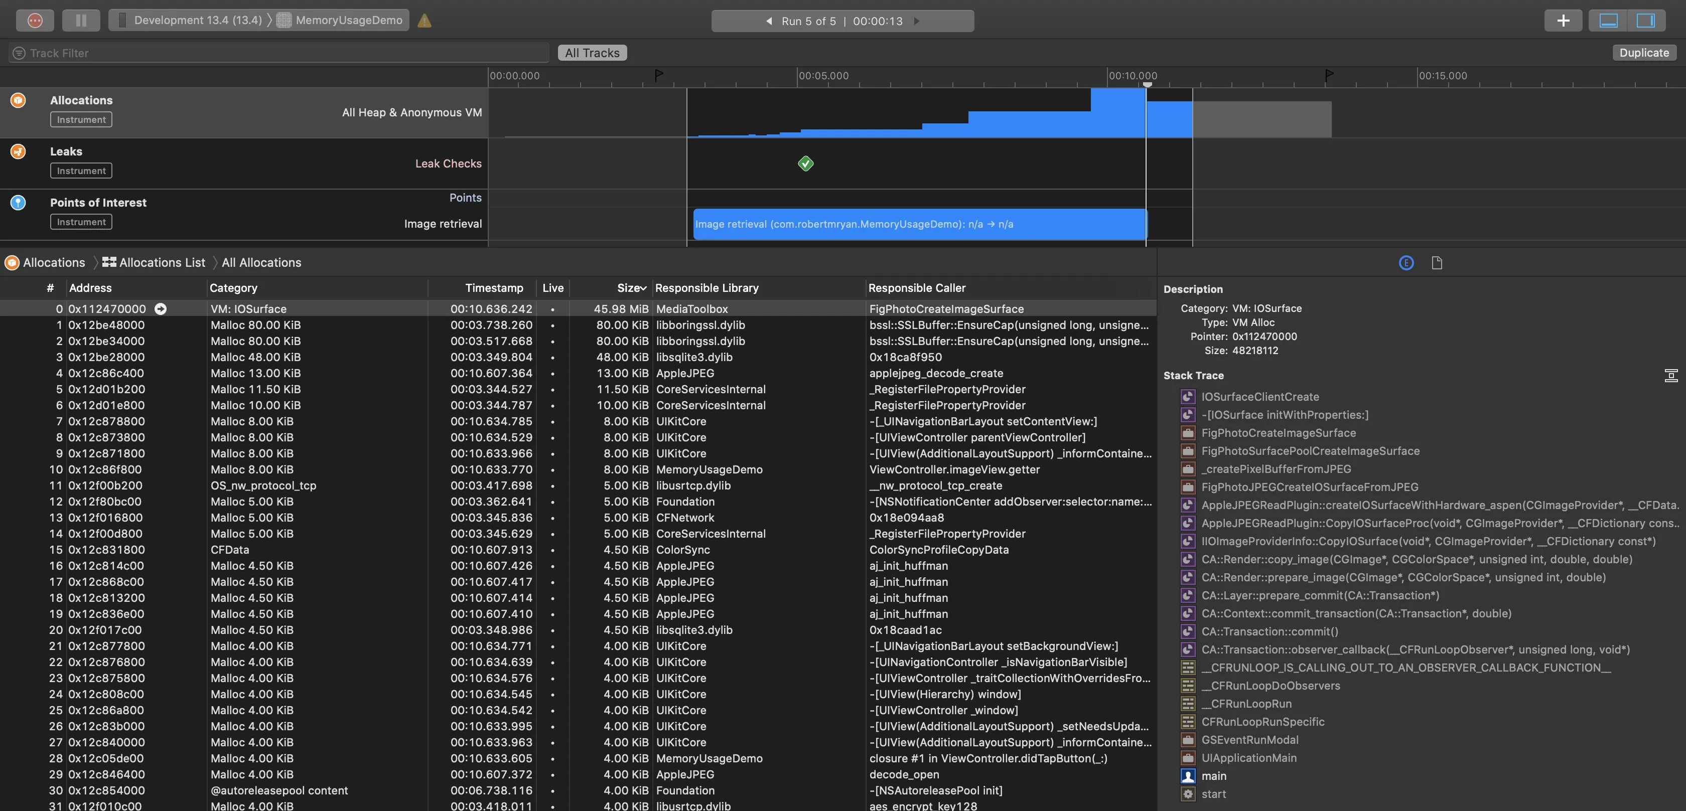Click the Duplicate button
The height and width of the screenshot is (811, 1686).
(1643, 53)
